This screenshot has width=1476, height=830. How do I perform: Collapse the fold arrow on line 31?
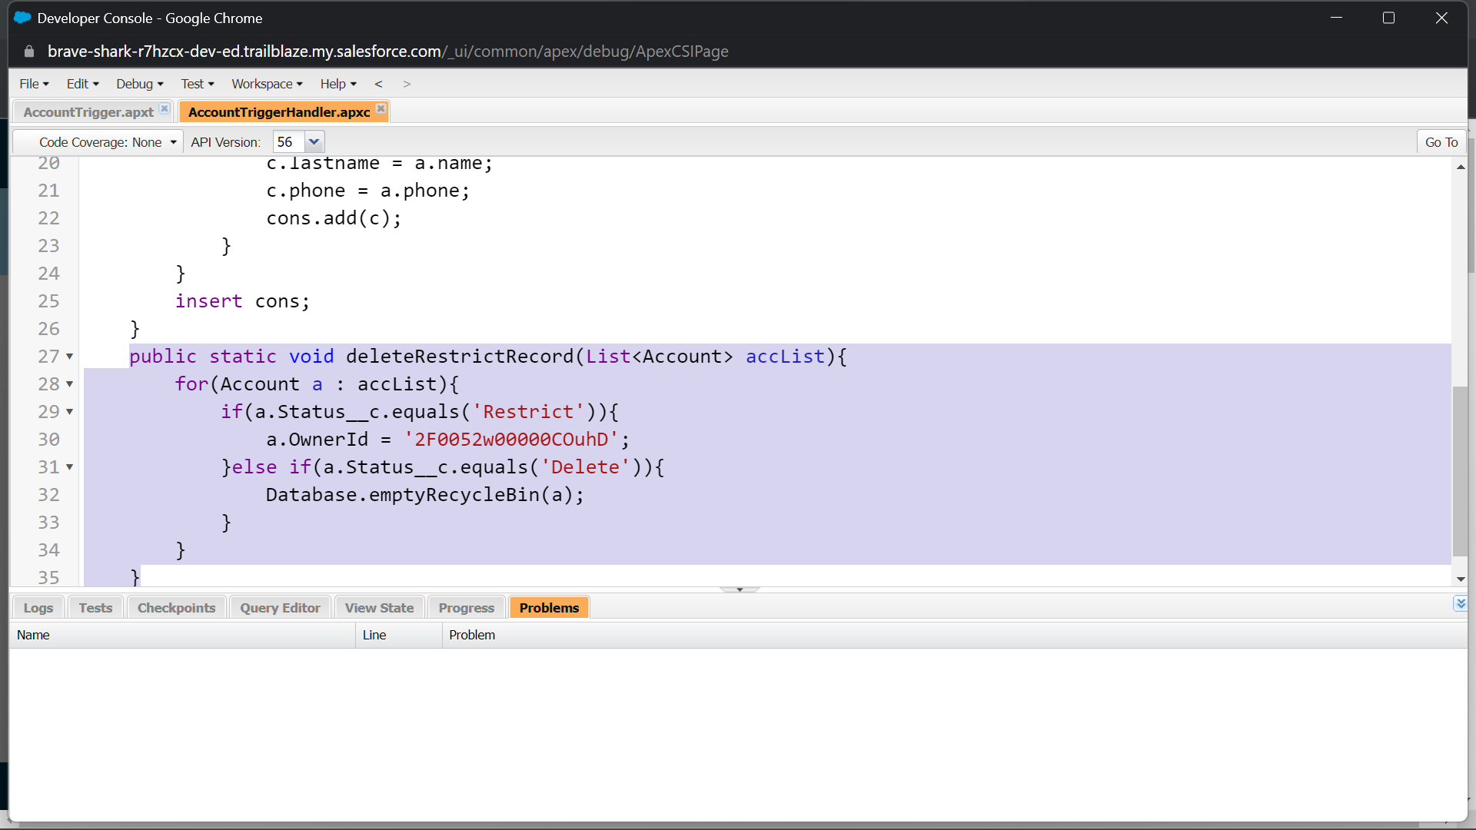[x=68, y=468]
